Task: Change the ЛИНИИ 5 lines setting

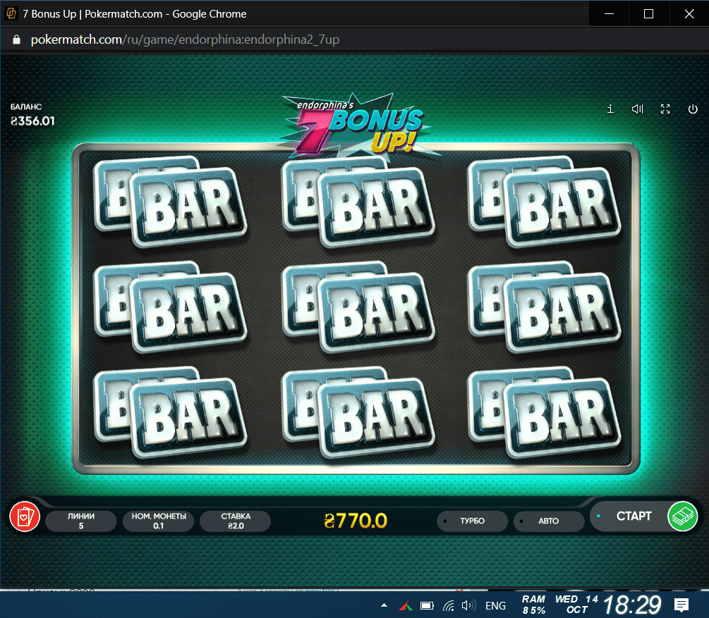Action: click(x=81, y=521)
